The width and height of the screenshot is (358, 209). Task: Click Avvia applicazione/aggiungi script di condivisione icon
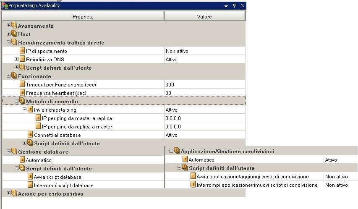(193, 176)
